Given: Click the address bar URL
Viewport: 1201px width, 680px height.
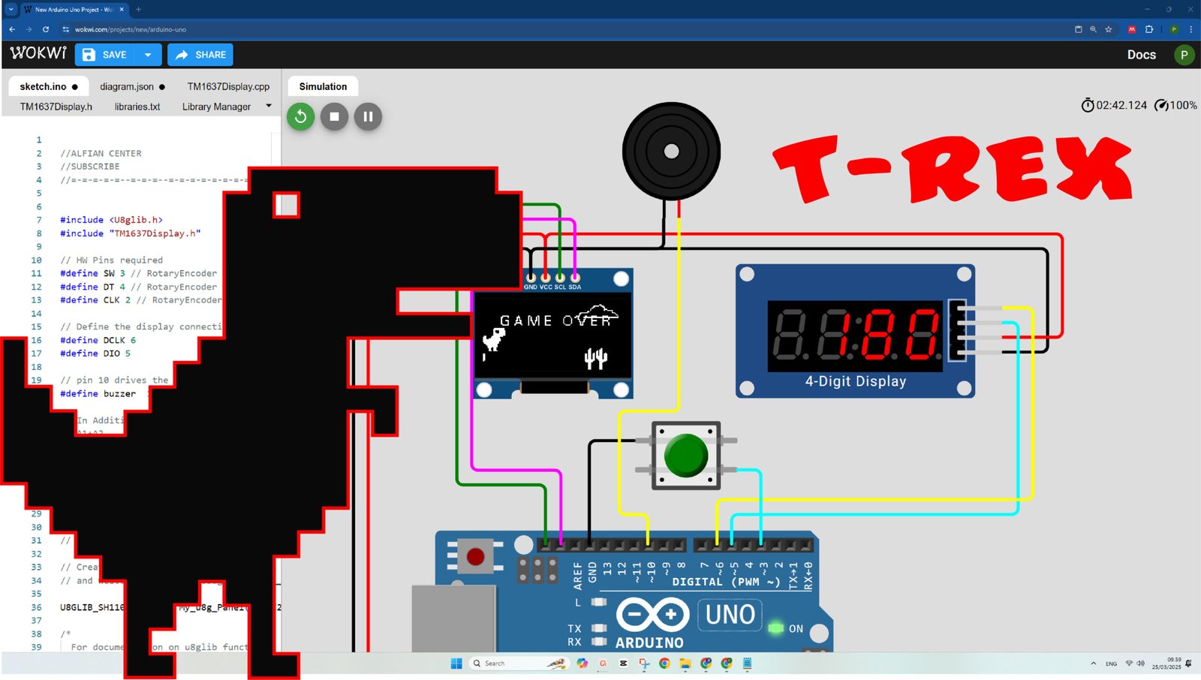Looking at the screenshot, I should coord(131,29).
